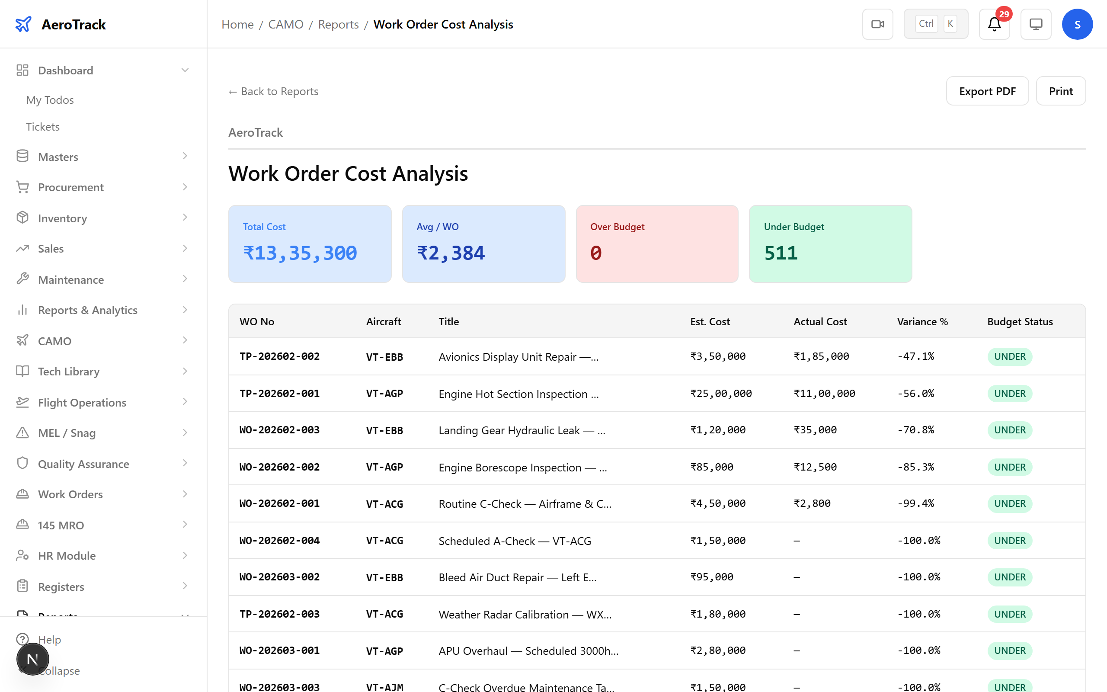Click the Home breadcrumb link
This screenshot has height=692, width=1107.
click(x=237, y=24)
